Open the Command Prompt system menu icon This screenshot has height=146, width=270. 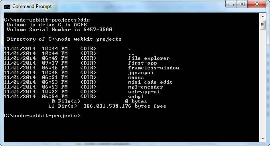click(7, 7)
